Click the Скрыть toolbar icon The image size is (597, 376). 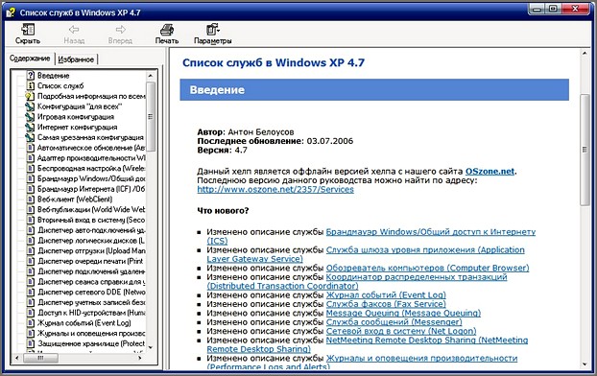28,30
